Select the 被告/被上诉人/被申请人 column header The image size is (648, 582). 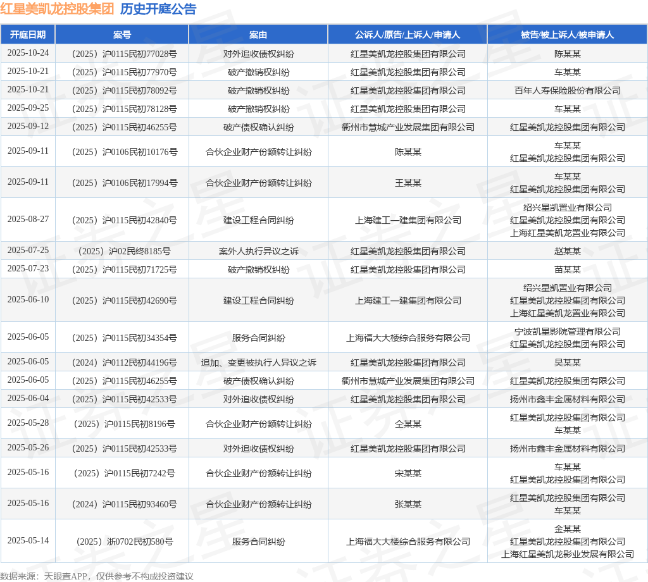coord(568,35)
